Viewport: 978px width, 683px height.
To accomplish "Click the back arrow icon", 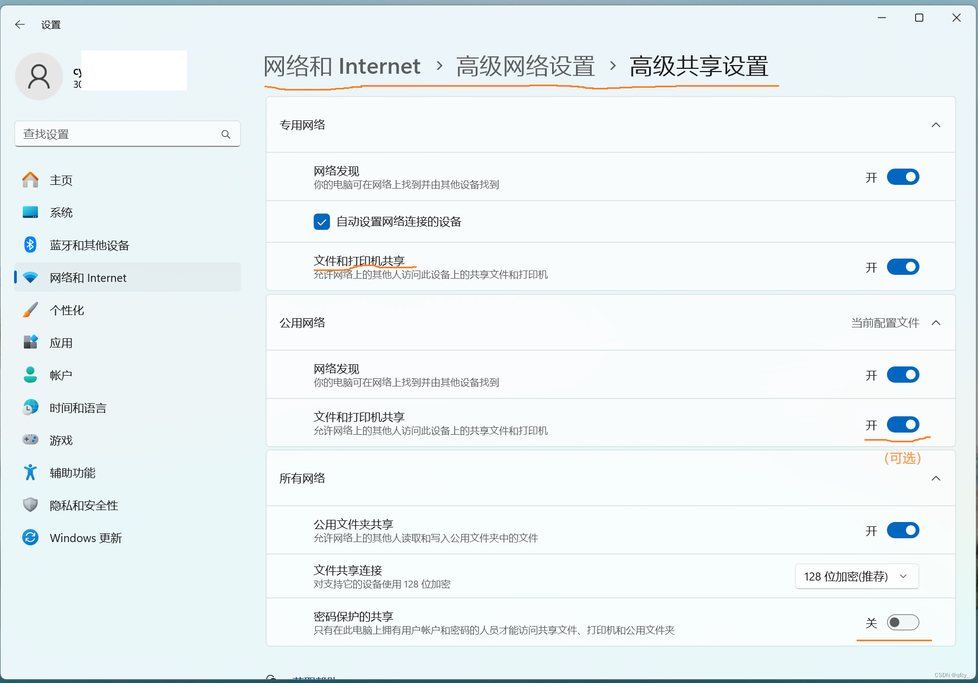I will pyautogui.click(x=20, y=24).
